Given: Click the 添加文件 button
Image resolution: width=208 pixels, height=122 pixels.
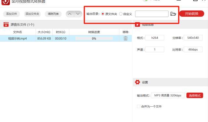Looking at the screenshot, I should tap(11, 14).
